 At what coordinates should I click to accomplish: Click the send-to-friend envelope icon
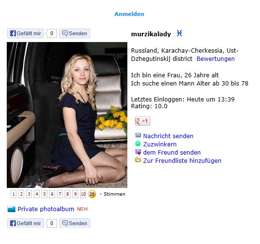[138, 152]
